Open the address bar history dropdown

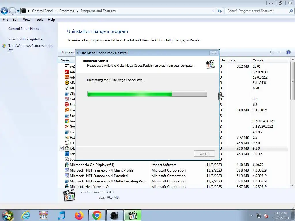tap(213, 11)
